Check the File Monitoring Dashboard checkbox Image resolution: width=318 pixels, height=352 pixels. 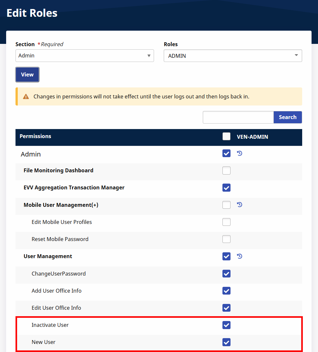(227, 170)
